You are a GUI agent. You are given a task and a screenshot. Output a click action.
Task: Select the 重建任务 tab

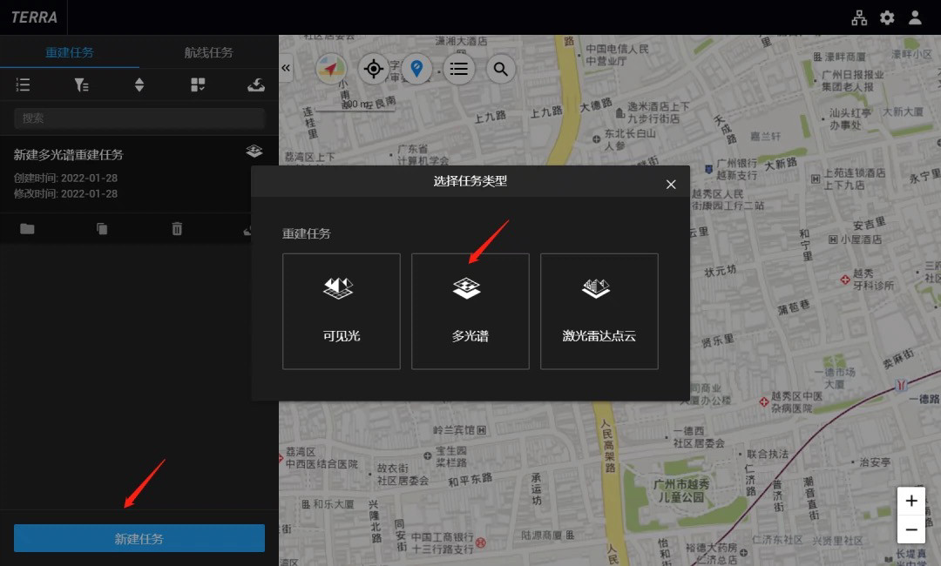click(70, 51)
